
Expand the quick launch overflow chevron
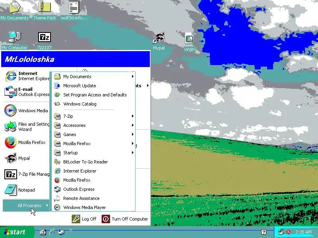point(71,230)
